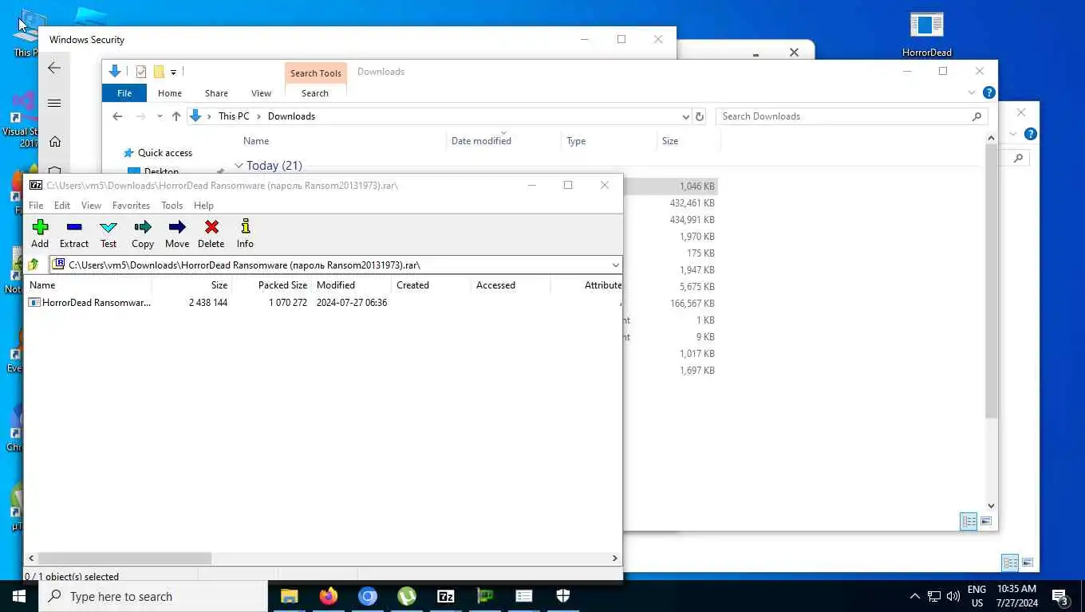1085x612 pixels.
Task: Click magnifier icon in Search Downloads box
Action: coord(977,116)
